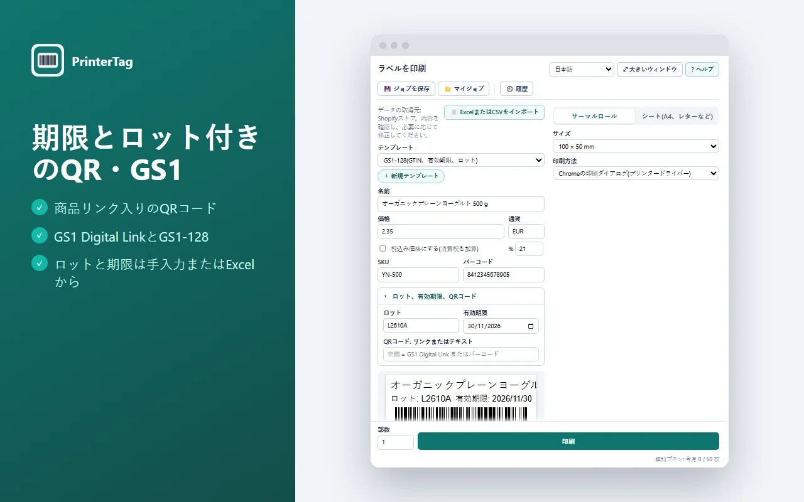Image resolution: width=804 pixels, height=502 pixels.
Task: Click the QRコード link or text field
Action: click(x=461, y=354)
